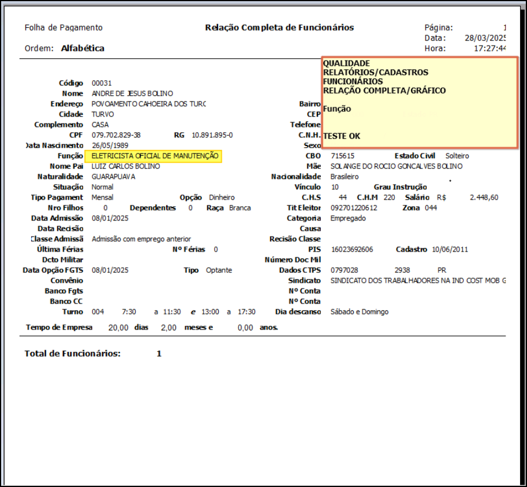Select the marital status "Solteiro"
Image resolution: width=527 pixels, height=487 pixels.
pos(457,156)
